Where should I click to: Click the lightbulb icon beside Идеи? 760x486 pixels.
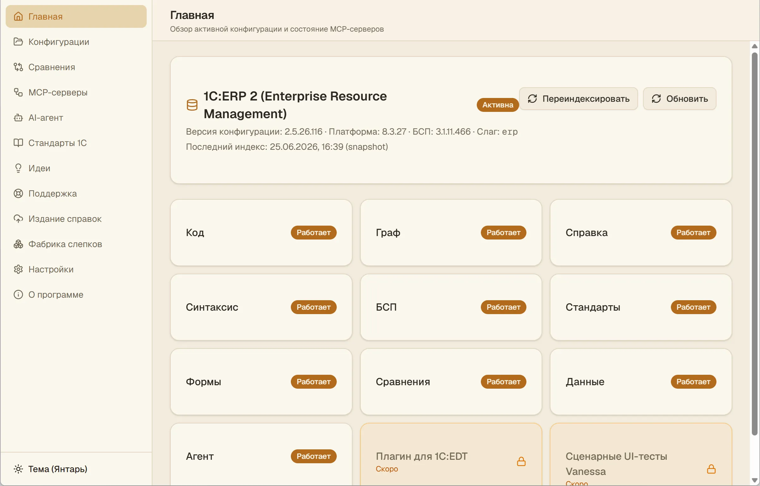(x=18, y=168)
